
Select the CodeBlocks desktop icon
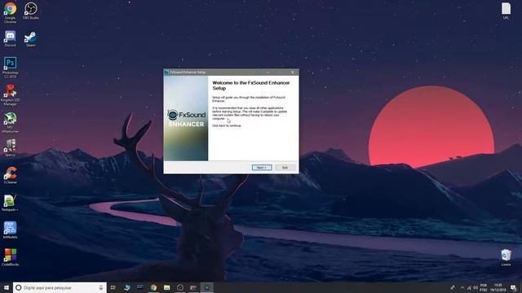(10, 257)
